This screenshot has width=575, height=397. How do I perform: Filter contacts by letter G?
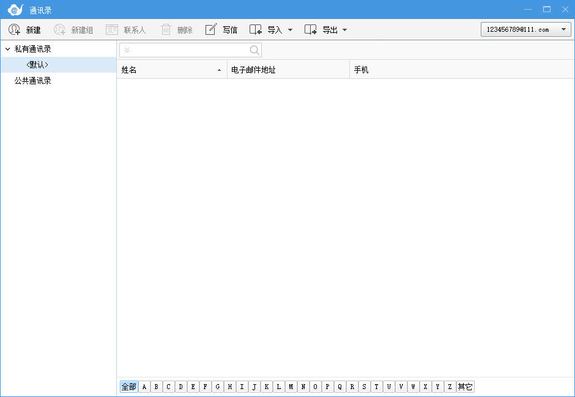point(217,387)
